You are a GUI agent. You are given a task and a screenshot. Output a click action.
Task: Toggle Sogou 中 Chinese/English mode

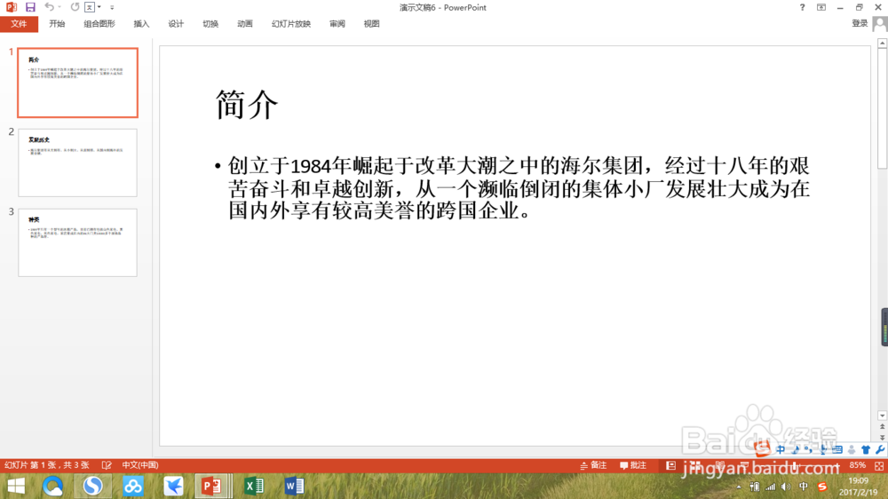pos(781,450)
